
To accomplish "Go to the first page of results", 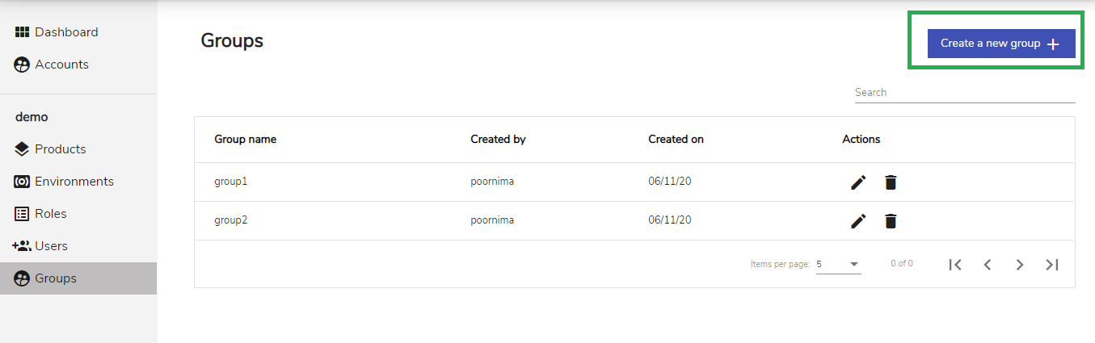I will [x=955, y=264].
